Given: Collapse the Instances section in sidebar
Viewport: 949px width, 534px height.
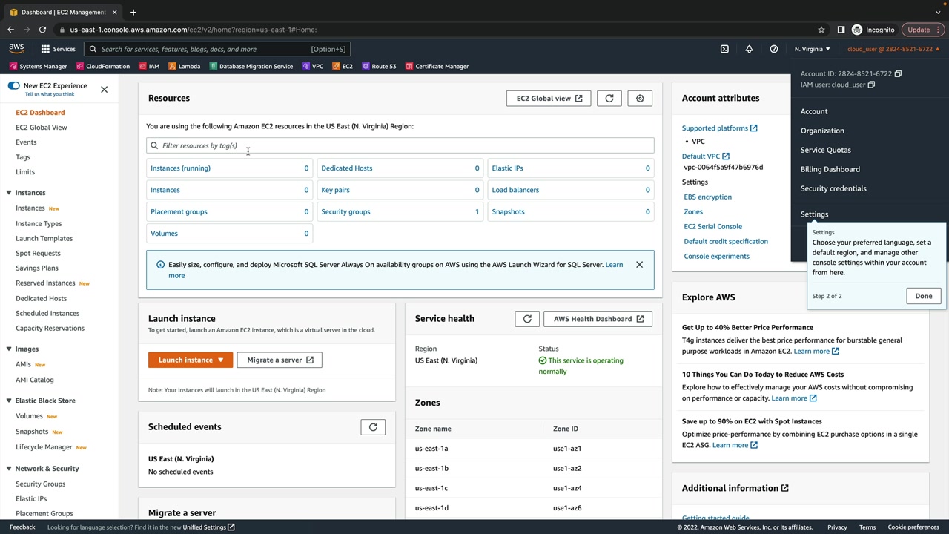Looking at the screenshot, I should pyautogui.click(x=9, y=193).
